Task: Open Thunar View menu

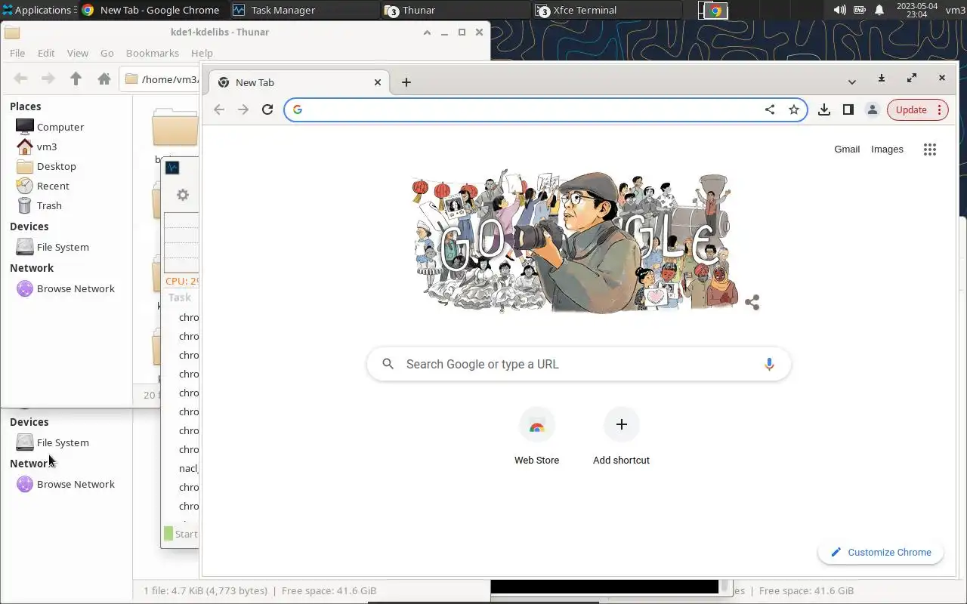Action: 78,53
